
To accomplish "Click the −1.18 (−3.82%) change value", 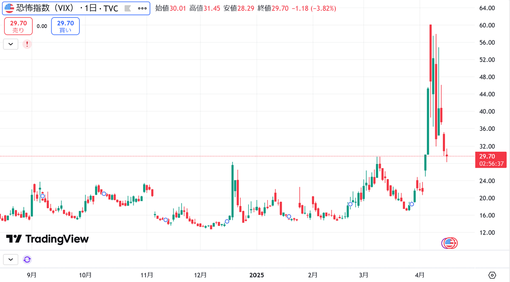I will click(314, 8).
